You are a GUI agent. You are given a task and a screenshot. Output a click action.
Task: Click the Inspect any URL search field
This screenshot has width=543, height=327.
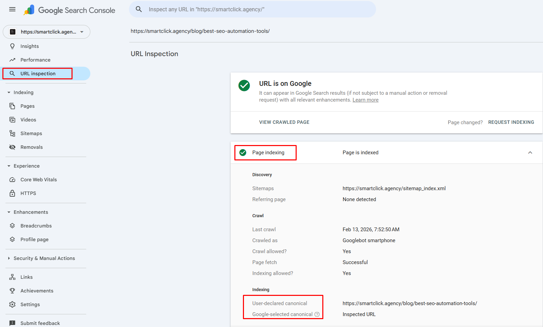point(253,9)
